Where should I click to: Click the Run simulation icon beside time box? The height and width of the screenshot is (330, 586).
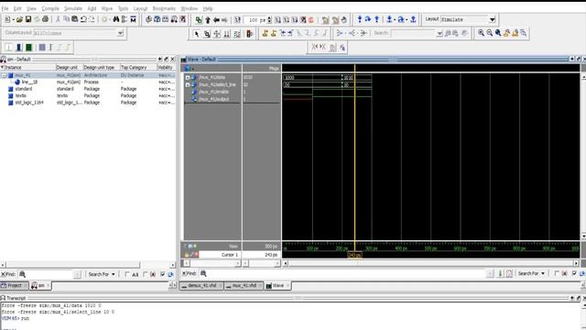click(x=277, y=20)
